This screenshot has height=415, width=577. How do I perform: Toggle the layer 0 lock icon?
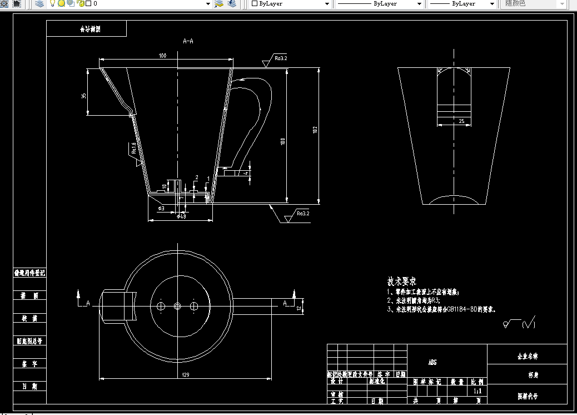tap(81, 3)
